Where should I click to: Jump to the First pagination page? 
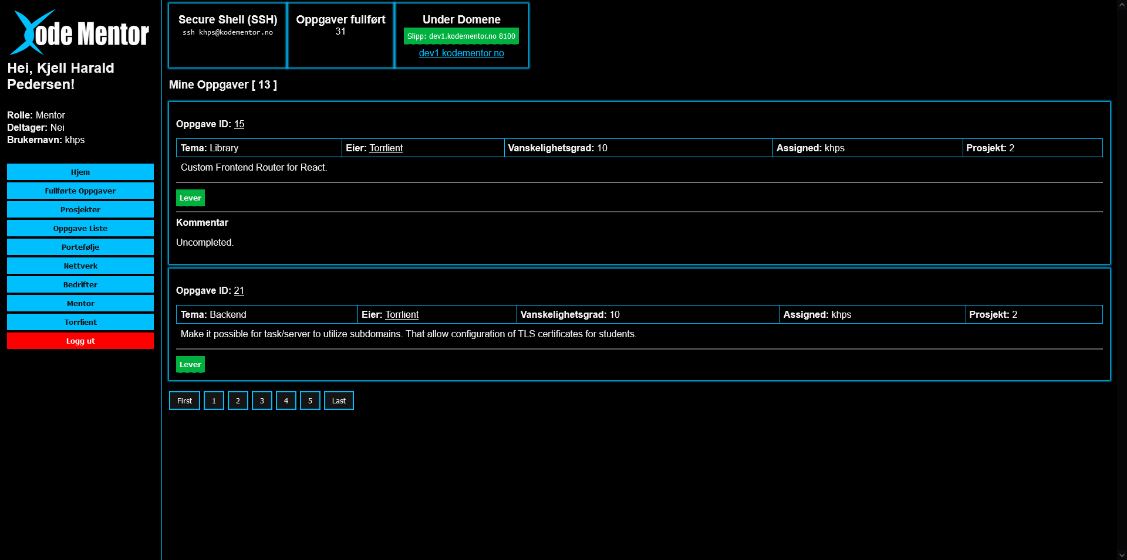(184, 401)
